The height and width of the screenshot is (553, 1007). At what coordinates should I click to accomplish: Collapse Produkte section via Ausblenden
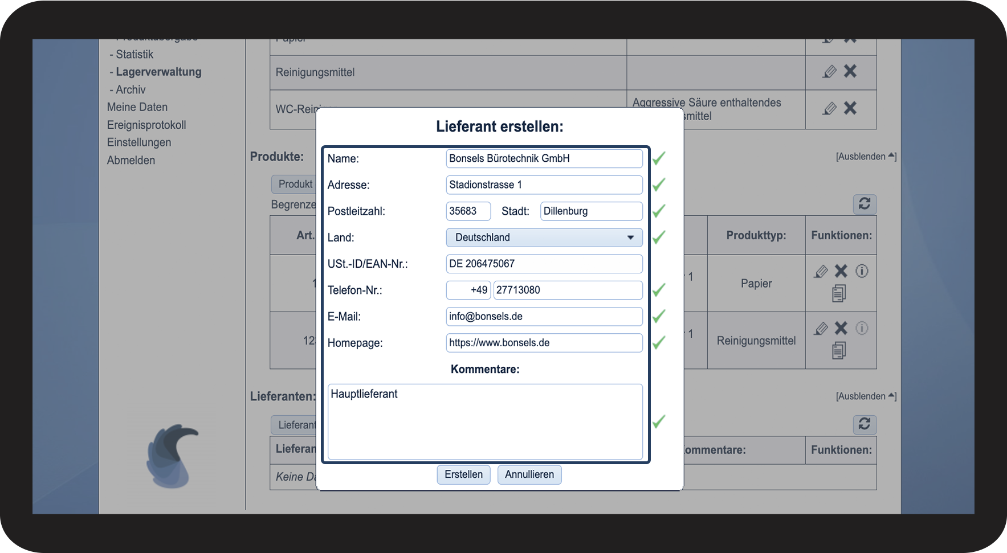click(866, 157)
